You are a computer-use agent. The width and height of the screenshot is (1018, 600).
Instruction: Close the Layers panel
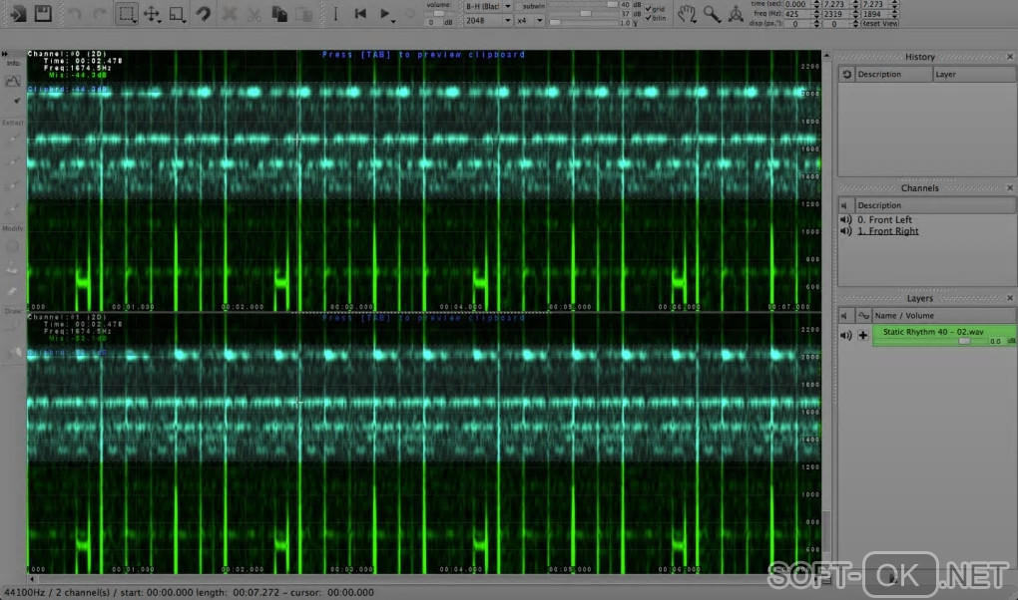pyautogui.click(x=1010, y=298)
